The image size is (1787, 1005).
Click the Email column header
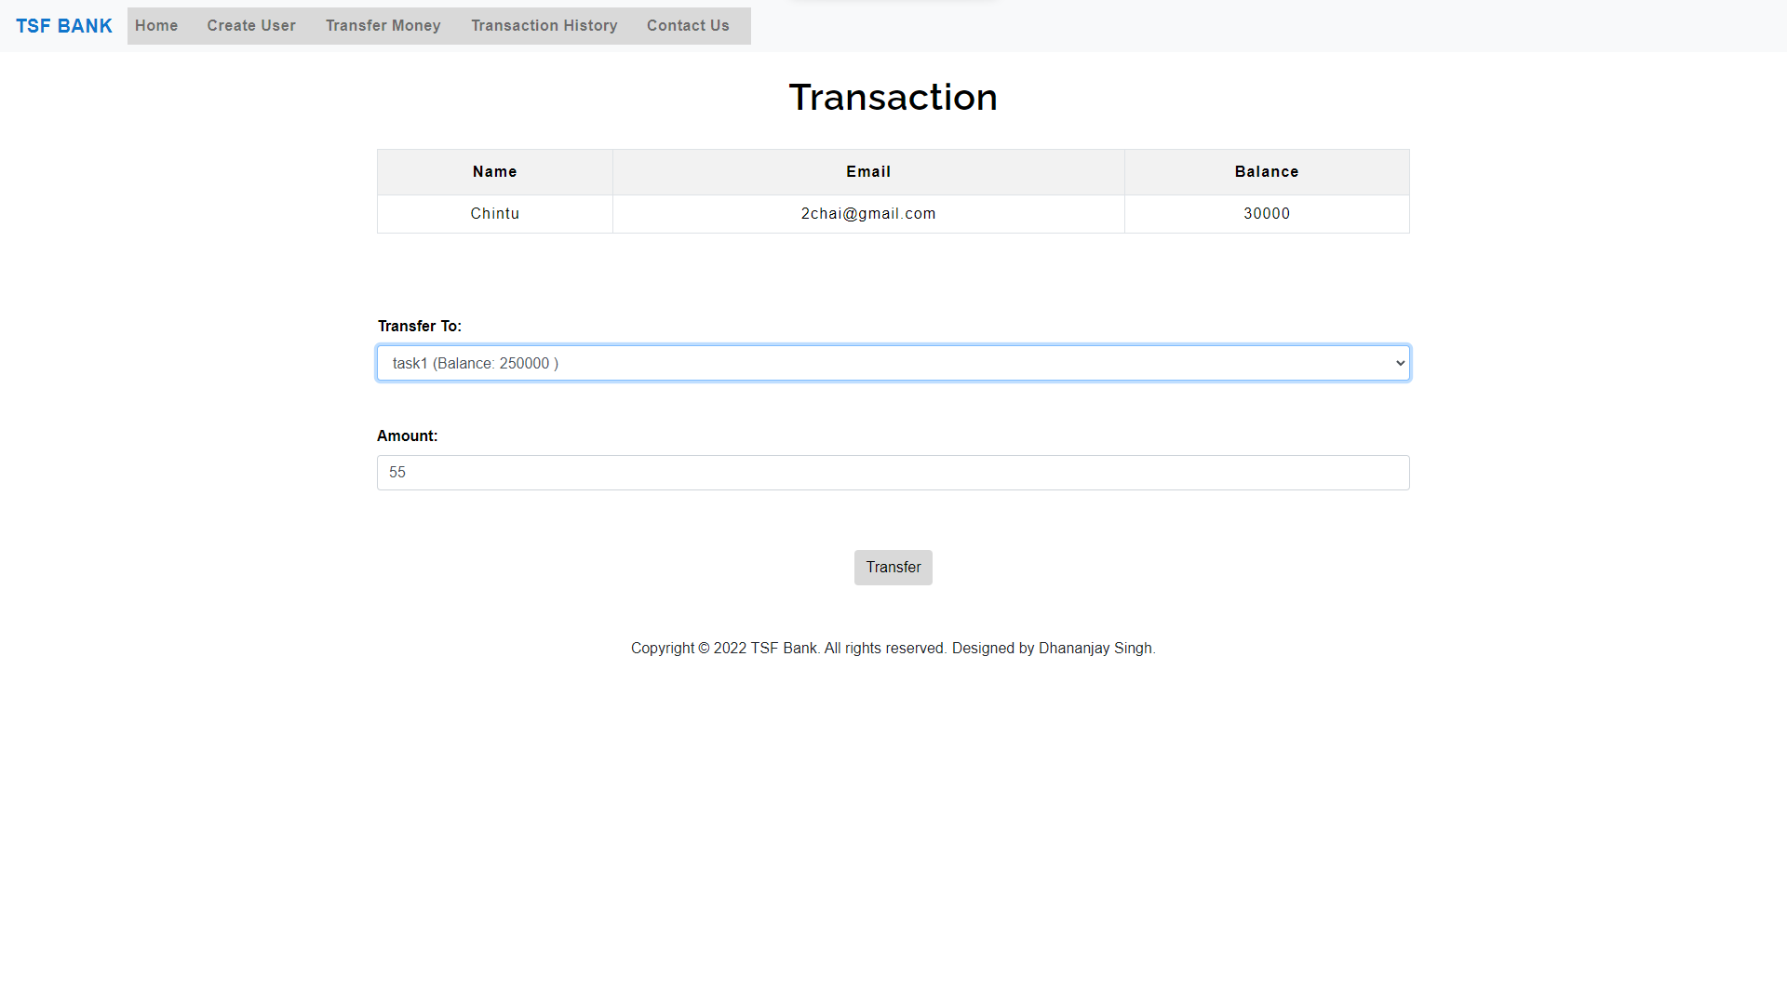coord(868,171)
